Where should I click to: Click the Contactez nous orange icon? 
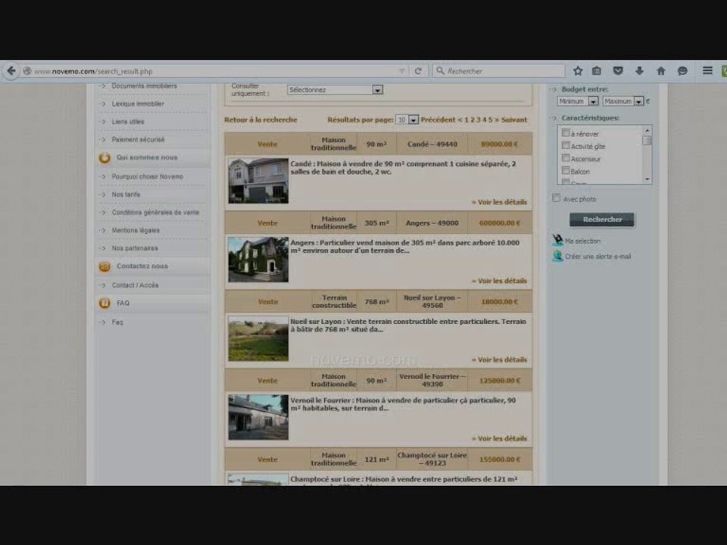click(105, 266)
